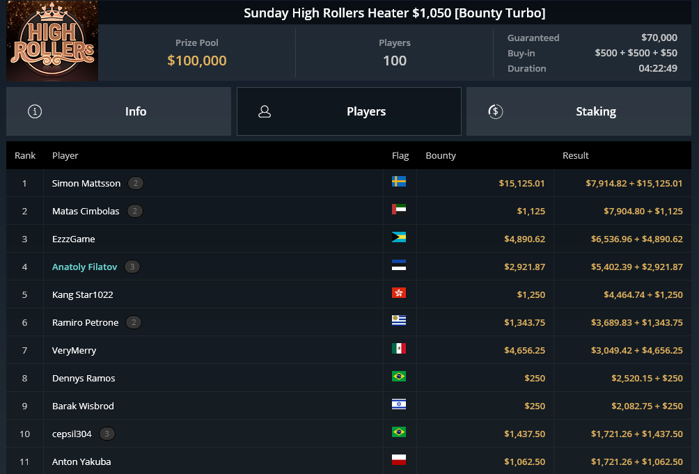Click cepsil304's re-entry count badge
Screen dimensions: 699x474
(107, 434)
